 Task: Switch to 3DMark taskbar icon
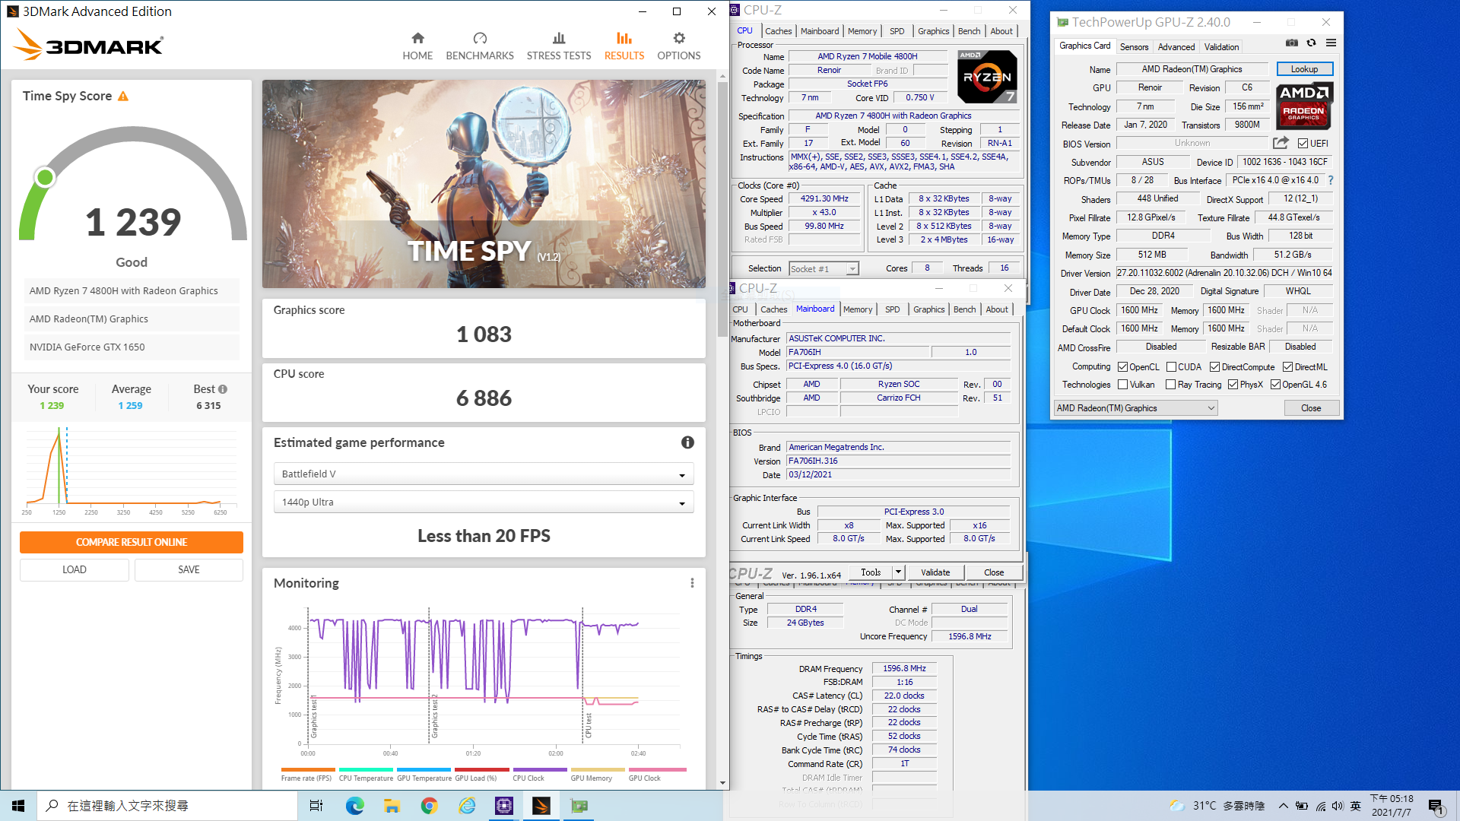tap(541, 806)
